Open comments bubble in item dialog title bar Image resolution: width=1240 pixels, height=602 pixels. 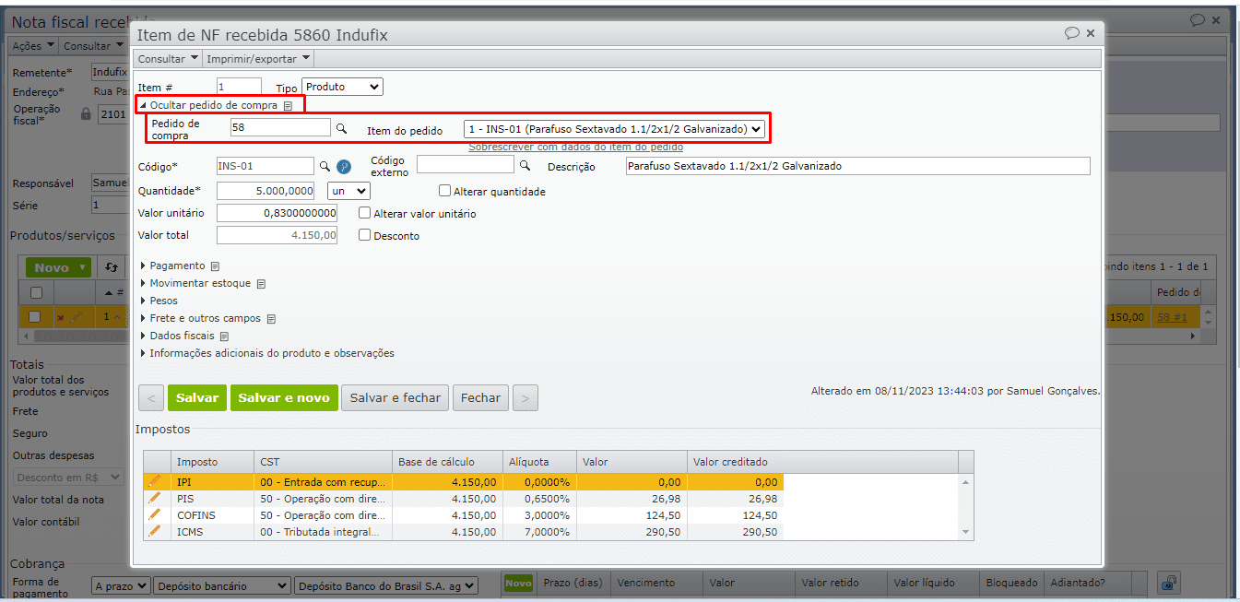(x=1072, y=33)
